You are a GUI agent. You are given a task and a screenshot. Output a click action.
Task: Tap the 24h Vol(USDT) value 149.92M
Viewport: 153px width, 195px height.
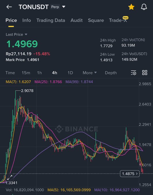pos(129,59)
